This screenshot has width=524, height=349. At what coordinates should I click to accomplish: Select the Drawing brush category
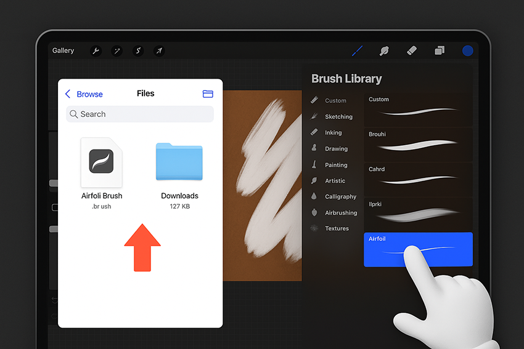336,149
